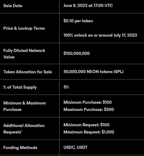Screen dimensions: 144x156
Task: Select the Maximum Purchase: $500 line
Action: (x=89, y=109)
